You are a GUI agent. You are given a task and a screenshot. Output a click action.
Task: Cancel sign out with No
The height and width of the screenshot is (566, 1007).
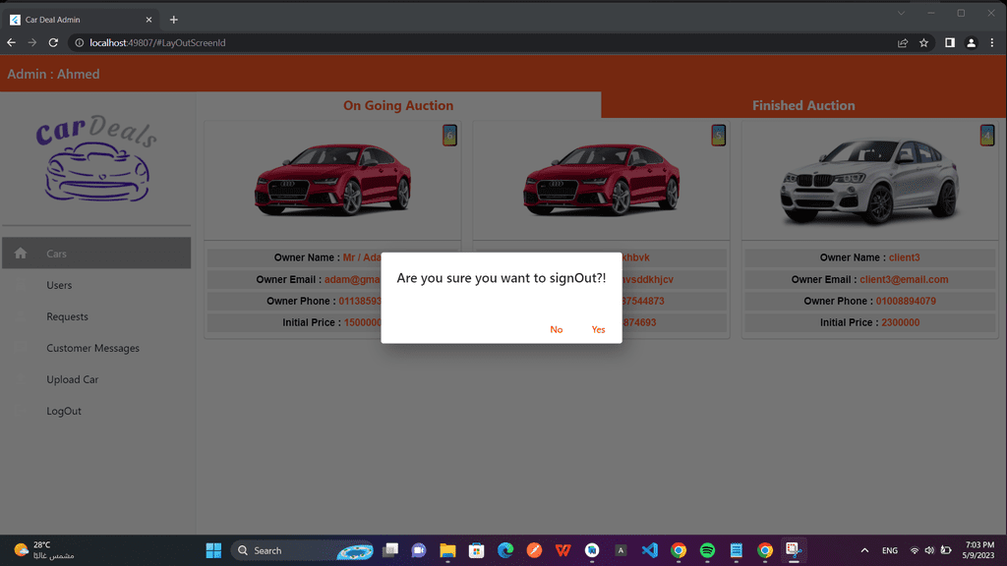pos(557,329)
